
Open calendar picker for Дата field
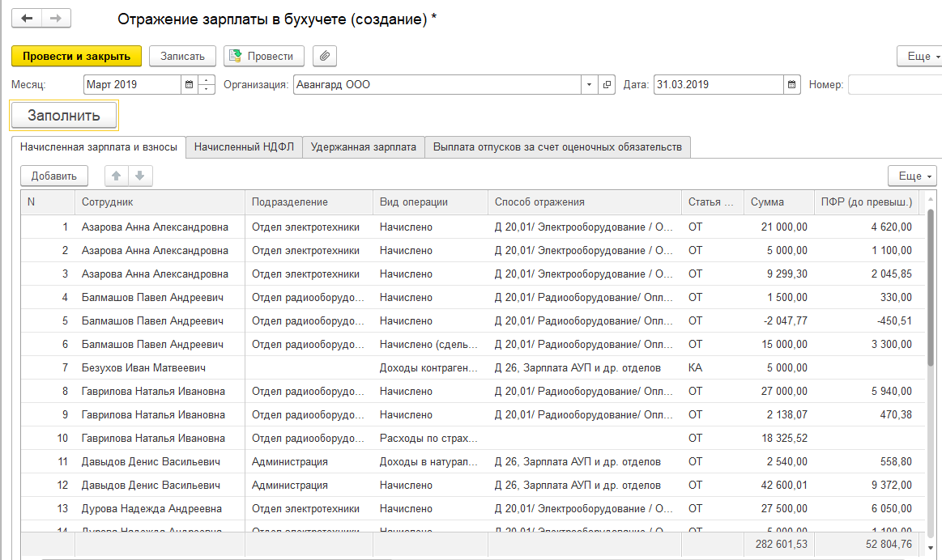[791, 84]
